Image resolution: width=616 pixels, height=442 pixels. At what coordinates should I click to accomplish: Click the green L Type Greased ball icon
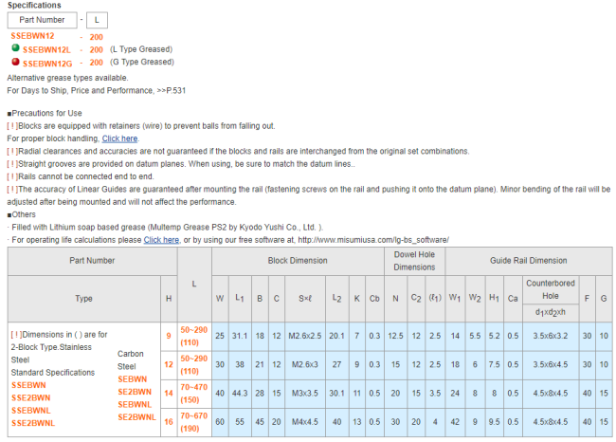(14, 46)
